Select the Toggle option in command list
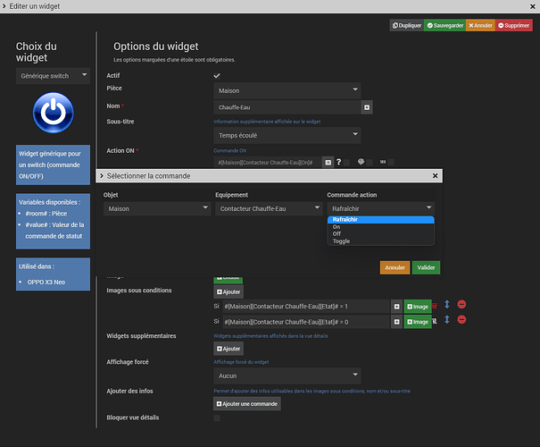The width and height of the screenshot is (540, 447). point(343,240)
